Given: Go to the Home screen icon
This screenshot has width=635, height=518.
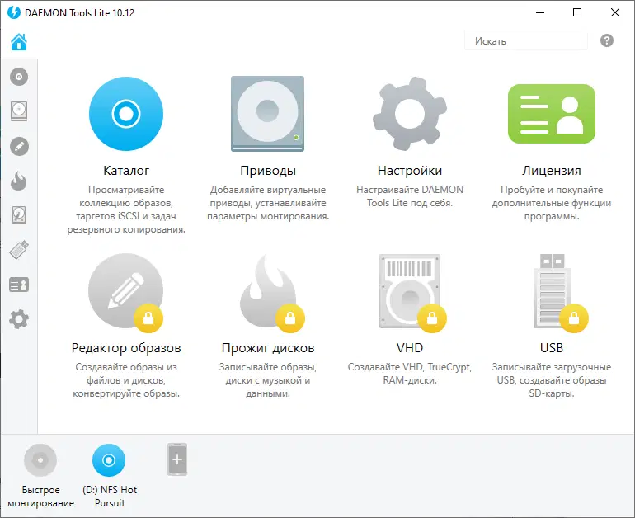Looking at the screenshot, I should click(x=19, y=41).
